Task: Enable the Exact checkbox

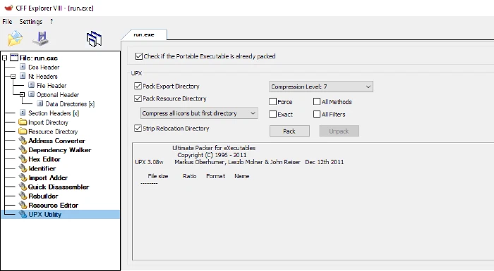Action: tap(273, 114)
